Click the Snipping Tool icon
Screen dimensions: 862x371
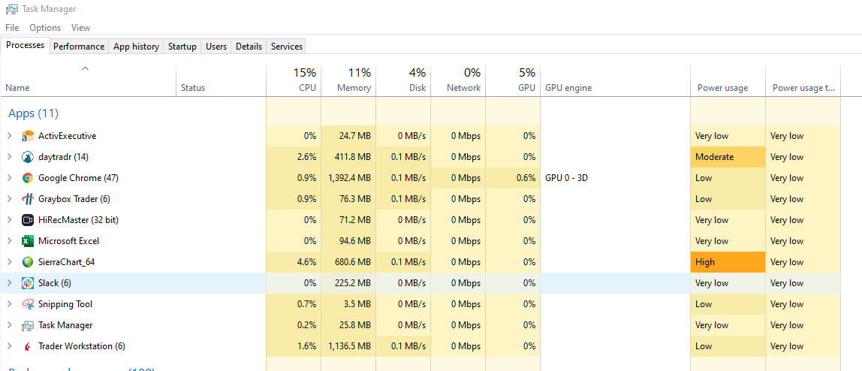(x=28, y=304)
